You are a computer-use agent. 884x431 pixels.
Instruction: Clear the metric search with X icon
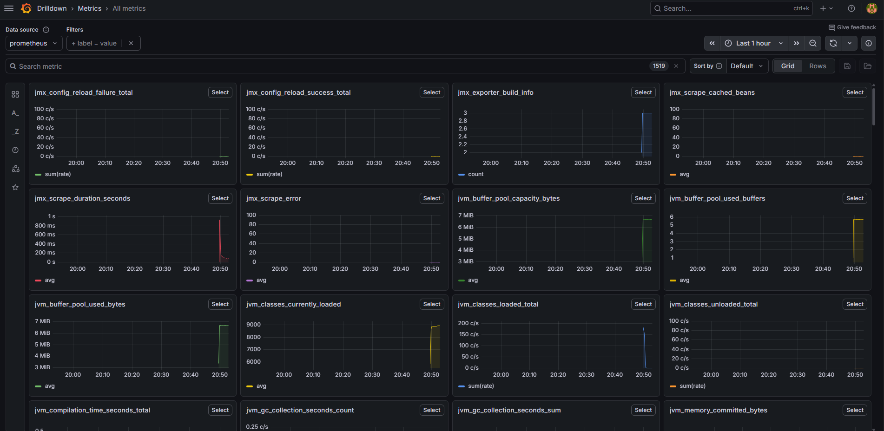click(676, 66)
